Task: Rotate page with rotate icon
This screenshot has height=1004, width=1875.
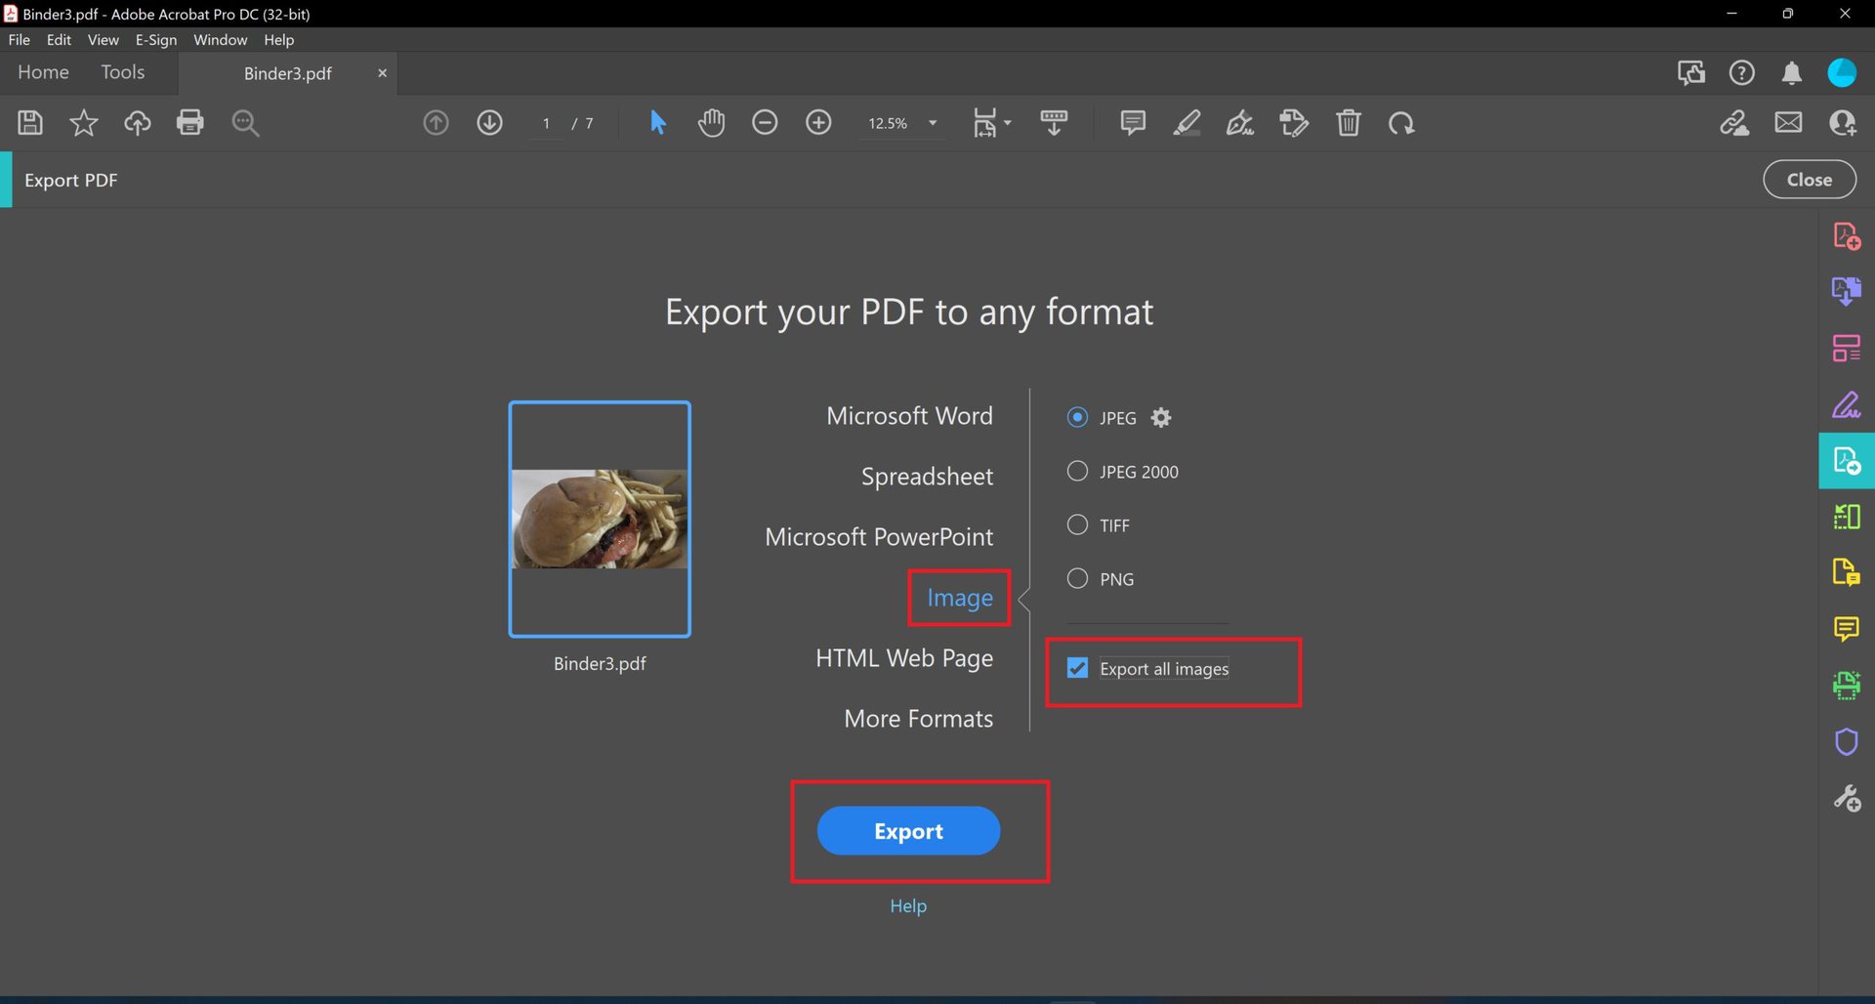Action: pyautogui.click(x=1401, y=123)
